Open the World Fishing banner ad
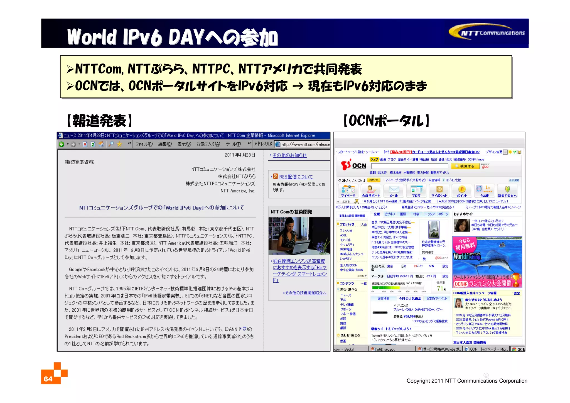The image size is (570, 403). pyautogui.click(x=487, y=262)
